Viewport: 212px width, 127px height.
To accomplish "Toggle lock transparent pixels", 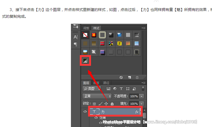I will click(94, 104).
